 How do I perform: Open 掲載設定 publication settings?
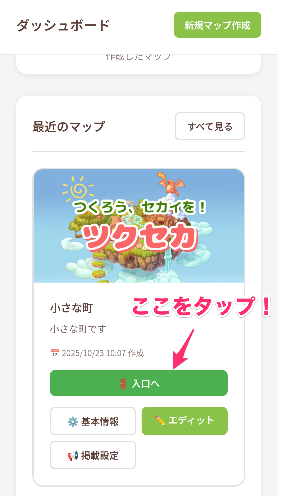tap(93, 455)
